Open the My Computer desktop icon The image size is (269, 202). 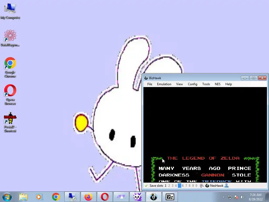click(x=10, y=11)
